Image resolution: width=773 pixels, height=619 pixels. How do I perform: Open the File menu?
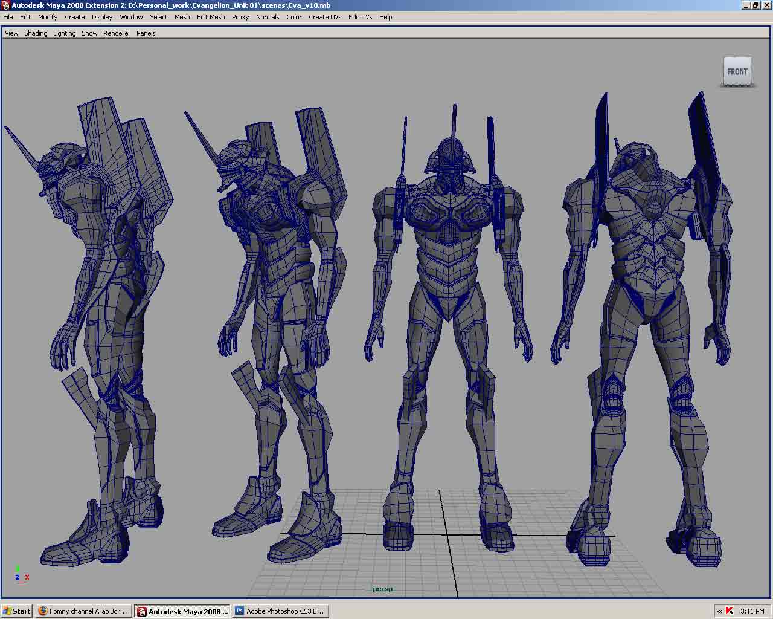click(8, 17)
